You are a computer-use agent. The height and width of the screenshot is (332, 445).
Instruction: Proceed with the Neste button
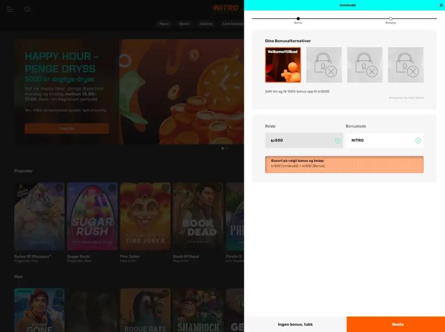click(x=395, y=324)
